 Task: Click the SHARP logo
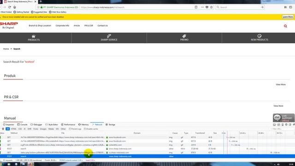click(x=9, y=25)
